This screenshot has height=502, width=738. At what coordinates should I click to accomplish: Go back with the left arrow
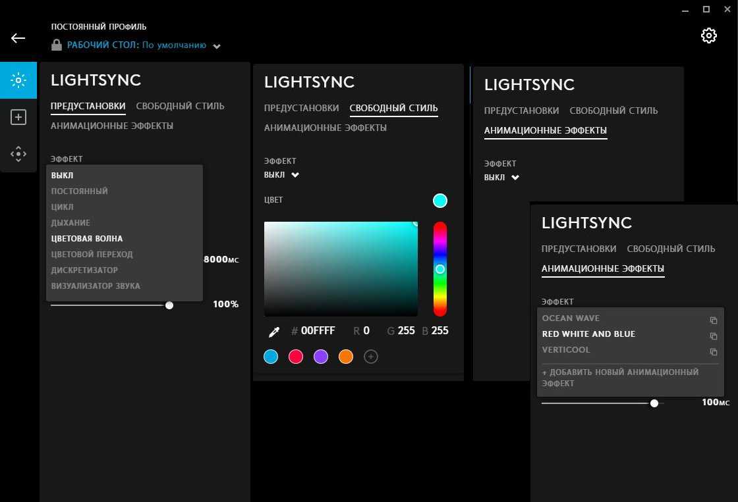[x=18, y=38]
